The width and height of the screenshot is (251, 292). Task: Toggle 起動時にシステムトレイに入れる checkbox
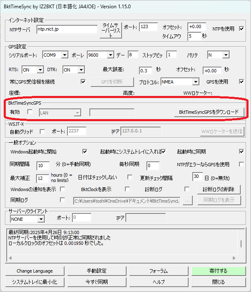pos(163,151)
